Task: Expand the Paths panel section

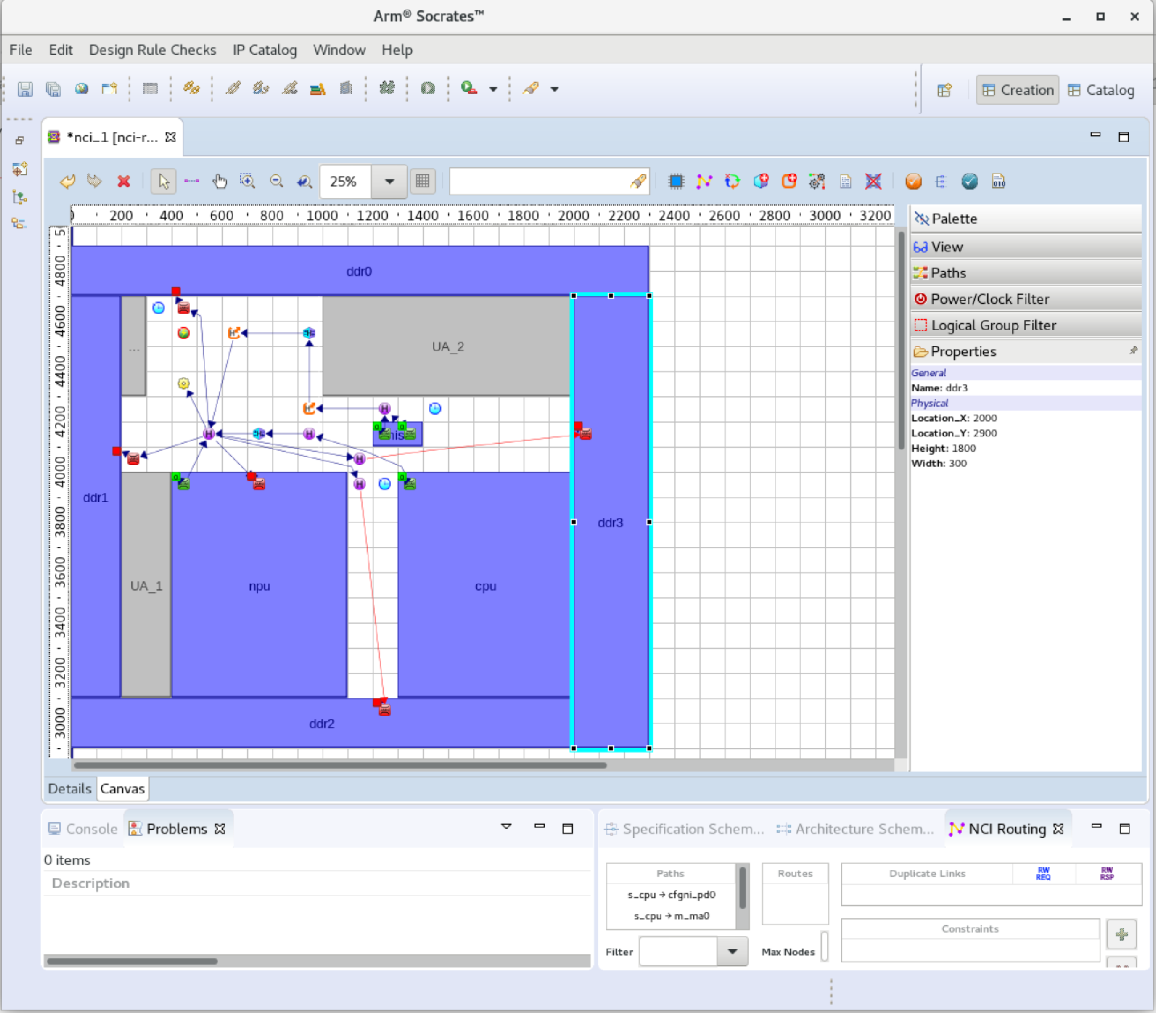Action: tap(1026, 273)
